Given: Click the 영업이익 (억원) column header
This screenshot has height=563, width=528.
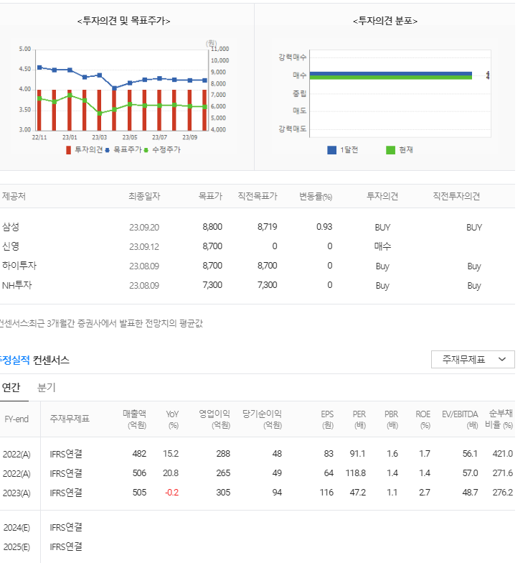Looking at the screenshot, I should (214, 419).
